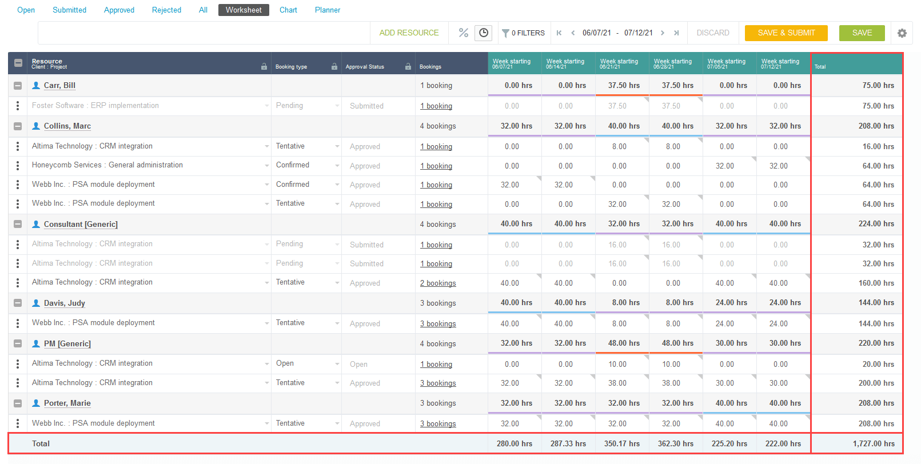
Task: Switch to the Approved tab
Action: [119, 10]
